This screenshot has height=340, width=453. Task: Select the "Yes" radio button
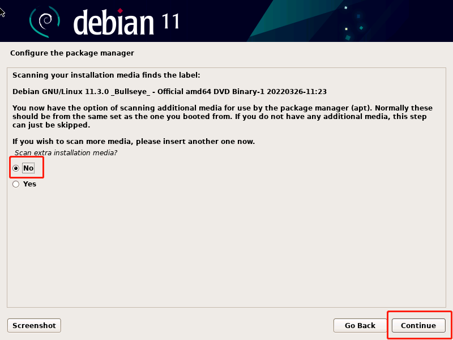click(16, 184)
